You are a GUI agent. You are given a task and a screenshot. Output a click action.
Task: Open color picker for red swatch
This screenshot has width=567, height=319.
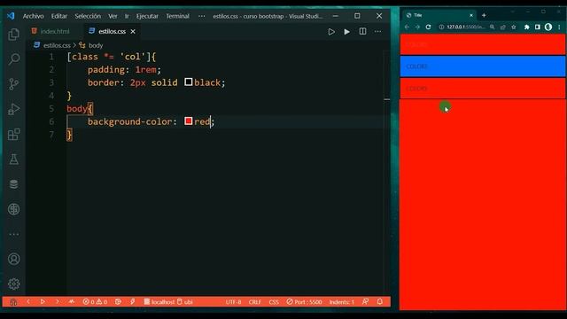coord(189,121)
